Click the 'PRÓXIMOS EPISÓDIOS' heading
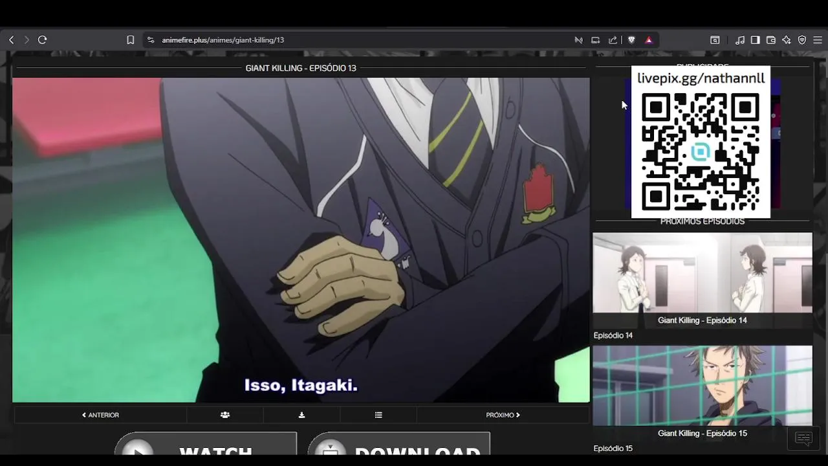This screenshot has height=466, width=828. (x=703, y=221)
